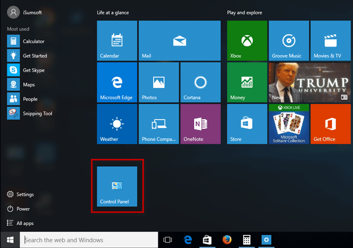
Task: Open the Power options
Action: [x=18, y=209]
